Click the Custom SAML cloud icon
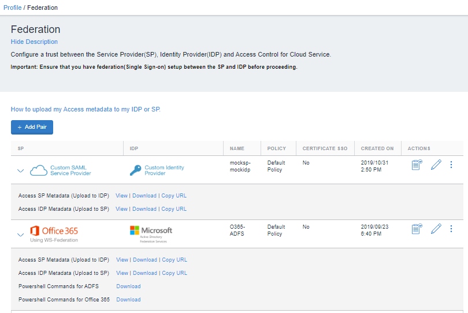The image size is (468, 313). [38, 170]
